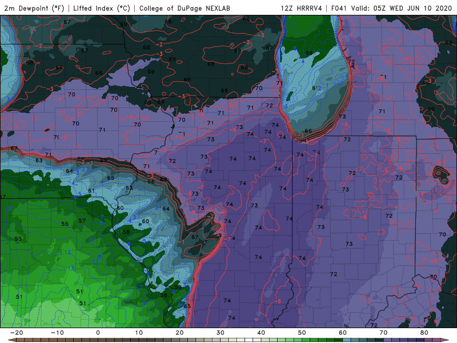Viewport: 457px width, 343px height.
Task: Click the "F041" forecast hour label
Action: pyautogui.click(x=339, y=8)
